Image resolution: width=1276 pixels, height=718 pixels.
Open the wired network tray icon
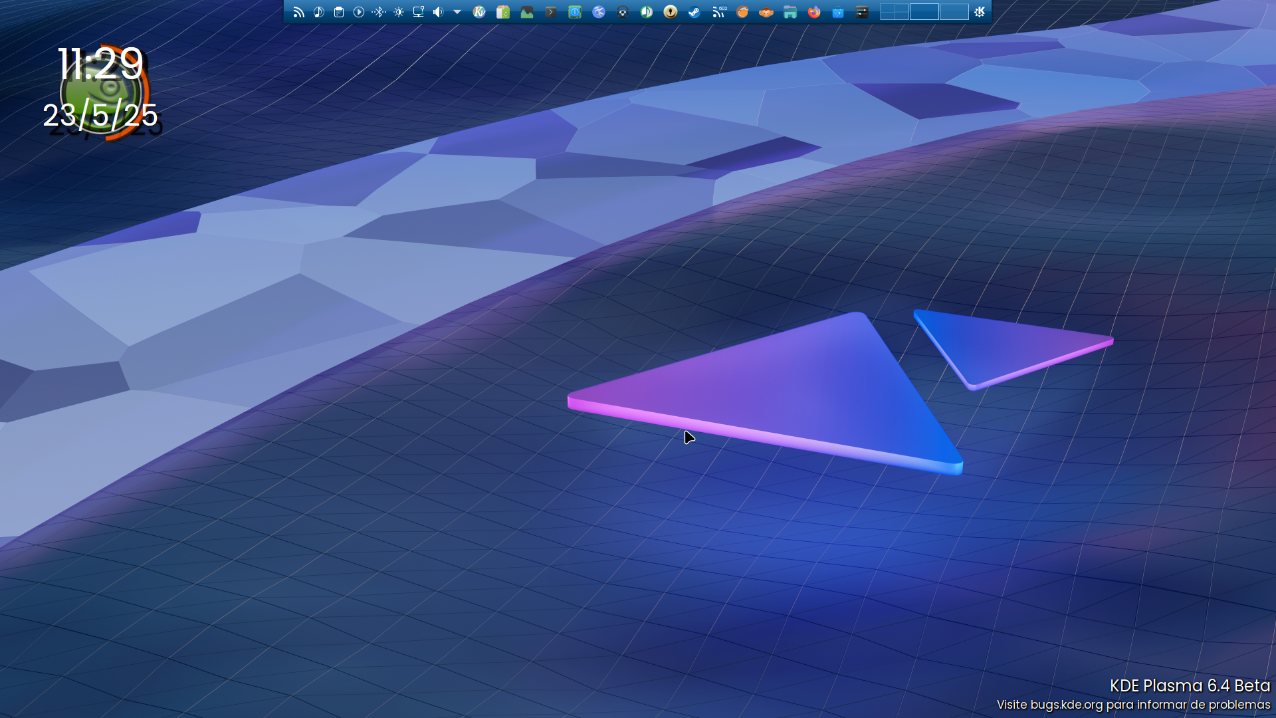coord(419,12)
